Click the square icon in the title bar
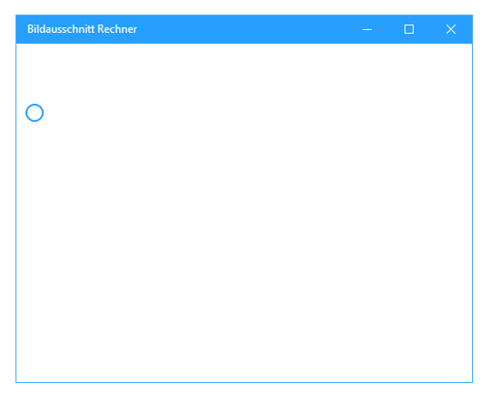 [409, 29]
